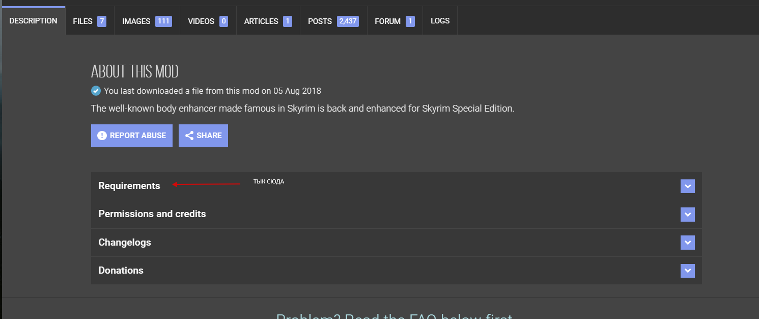Show the Logs tab
Viewport: 759px width, 319px height.
tap(440, 21)
